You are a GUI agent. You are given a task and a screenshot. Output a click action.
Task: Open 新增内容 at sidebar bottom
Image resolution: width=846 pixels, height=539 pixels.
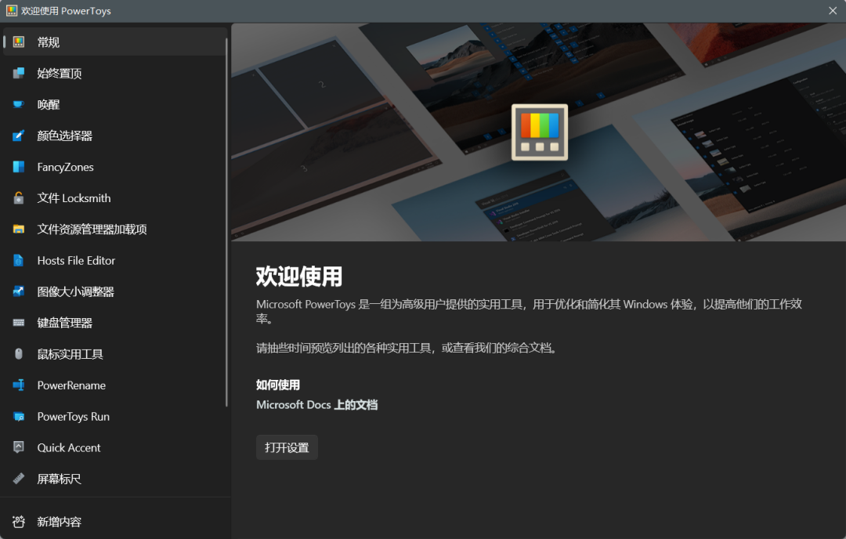[x=115, y=522]
